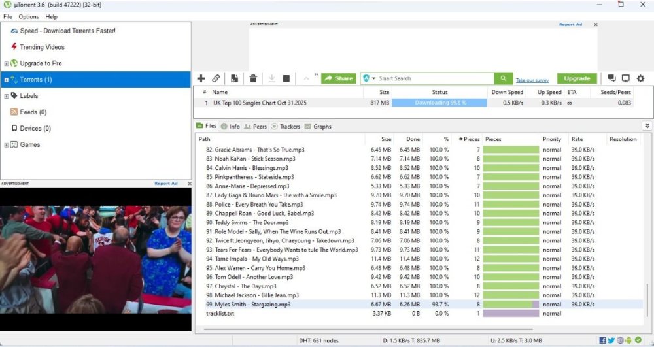Click the Add Torrent plus icon
Viewport: 654px width, 347px height.
point(201,78)
